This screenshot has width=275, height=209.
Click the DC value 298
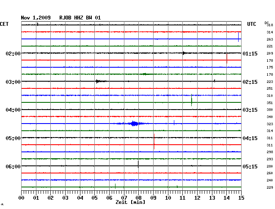pos(270,152)
